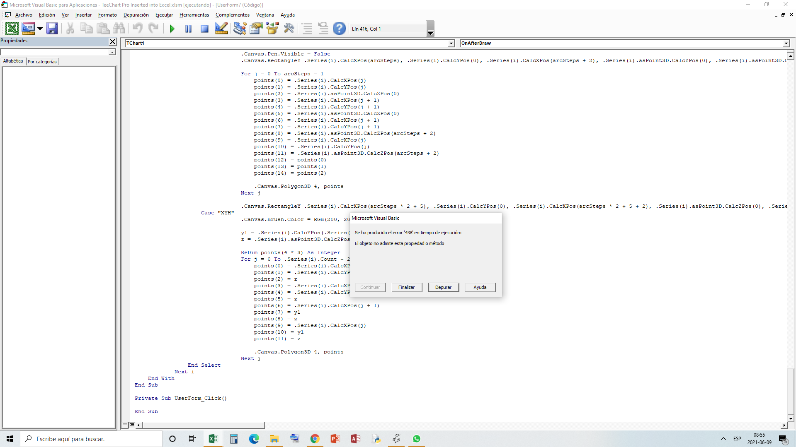Screen dimensions: 796x447
Task: Click the Redo arrow icon
Action: point(154,29)
